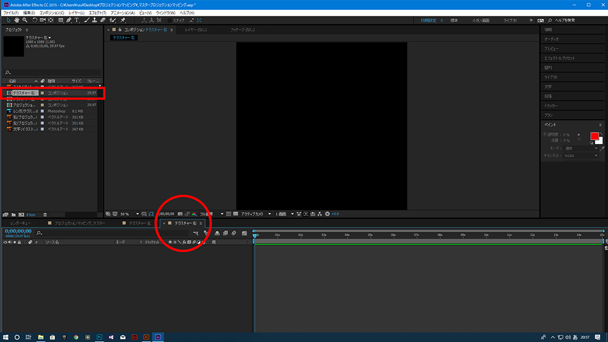Open the paint チャンネル RGBA dropdown
This screenshot has width=608, height=342.
coord(581,156)
